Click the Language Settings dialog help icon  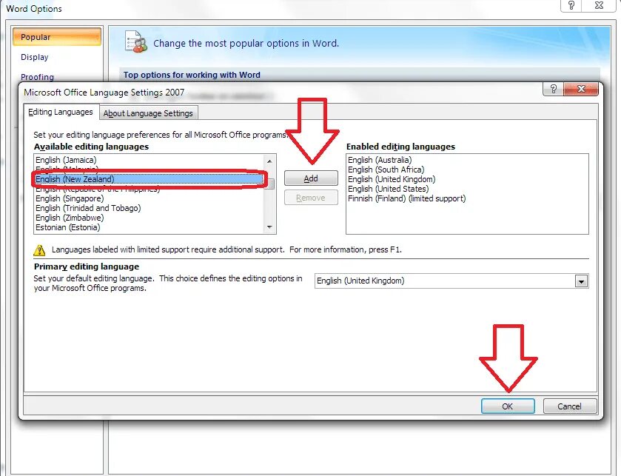(554, 89)
